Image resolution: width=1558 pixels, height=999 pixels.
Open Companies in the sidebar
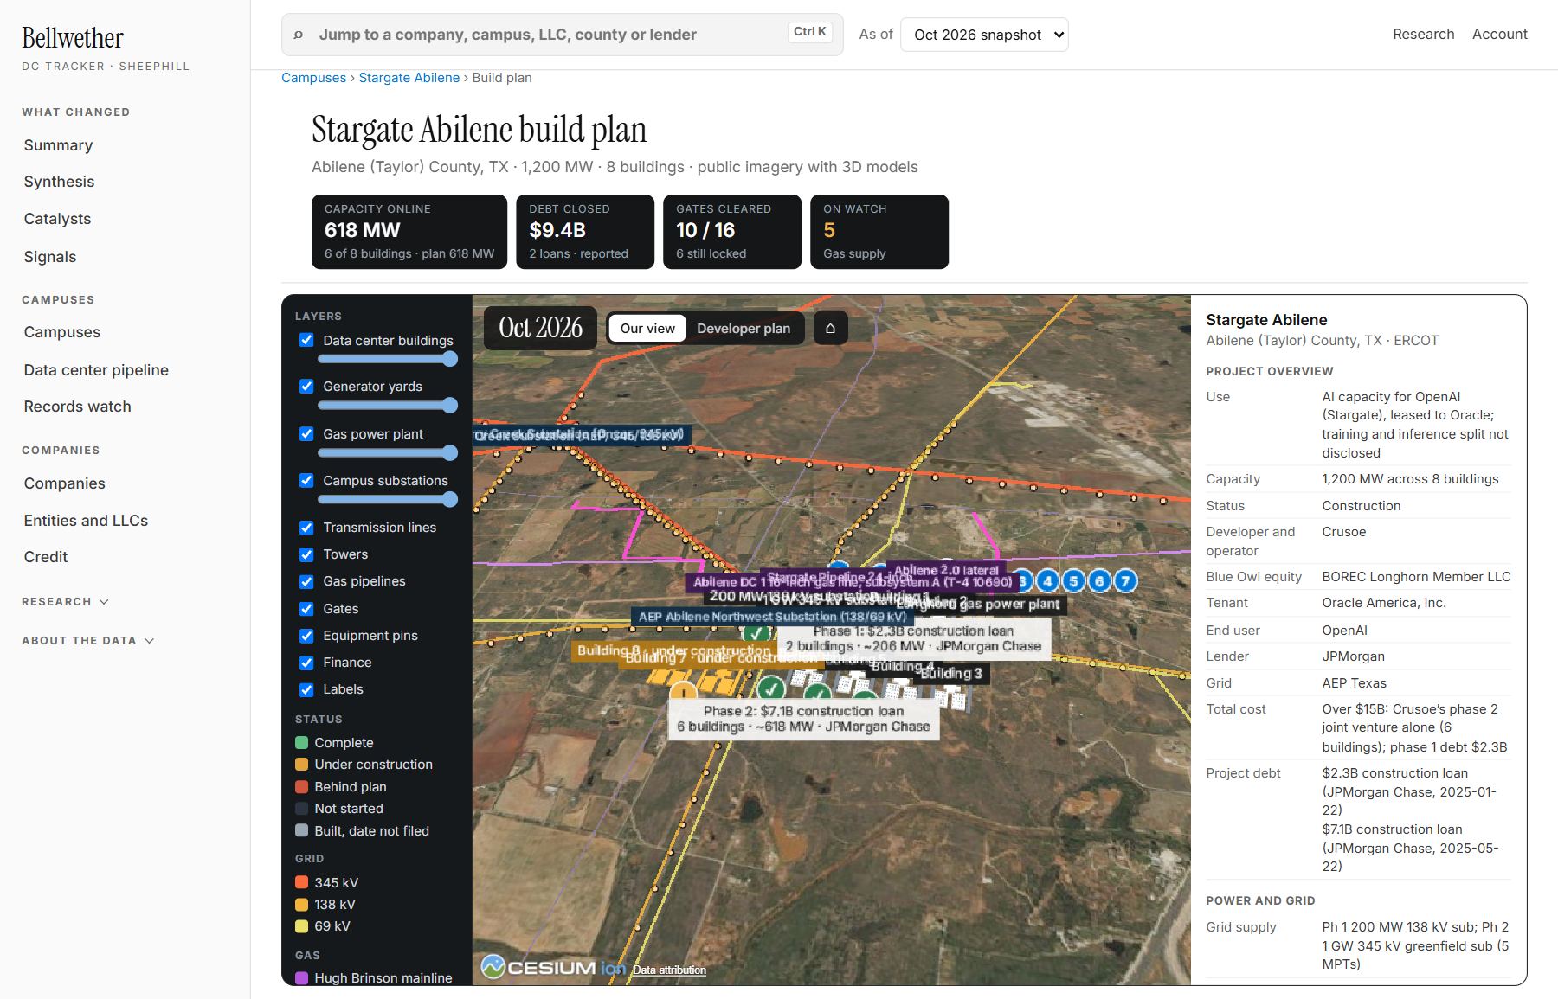tap(65, 483)
